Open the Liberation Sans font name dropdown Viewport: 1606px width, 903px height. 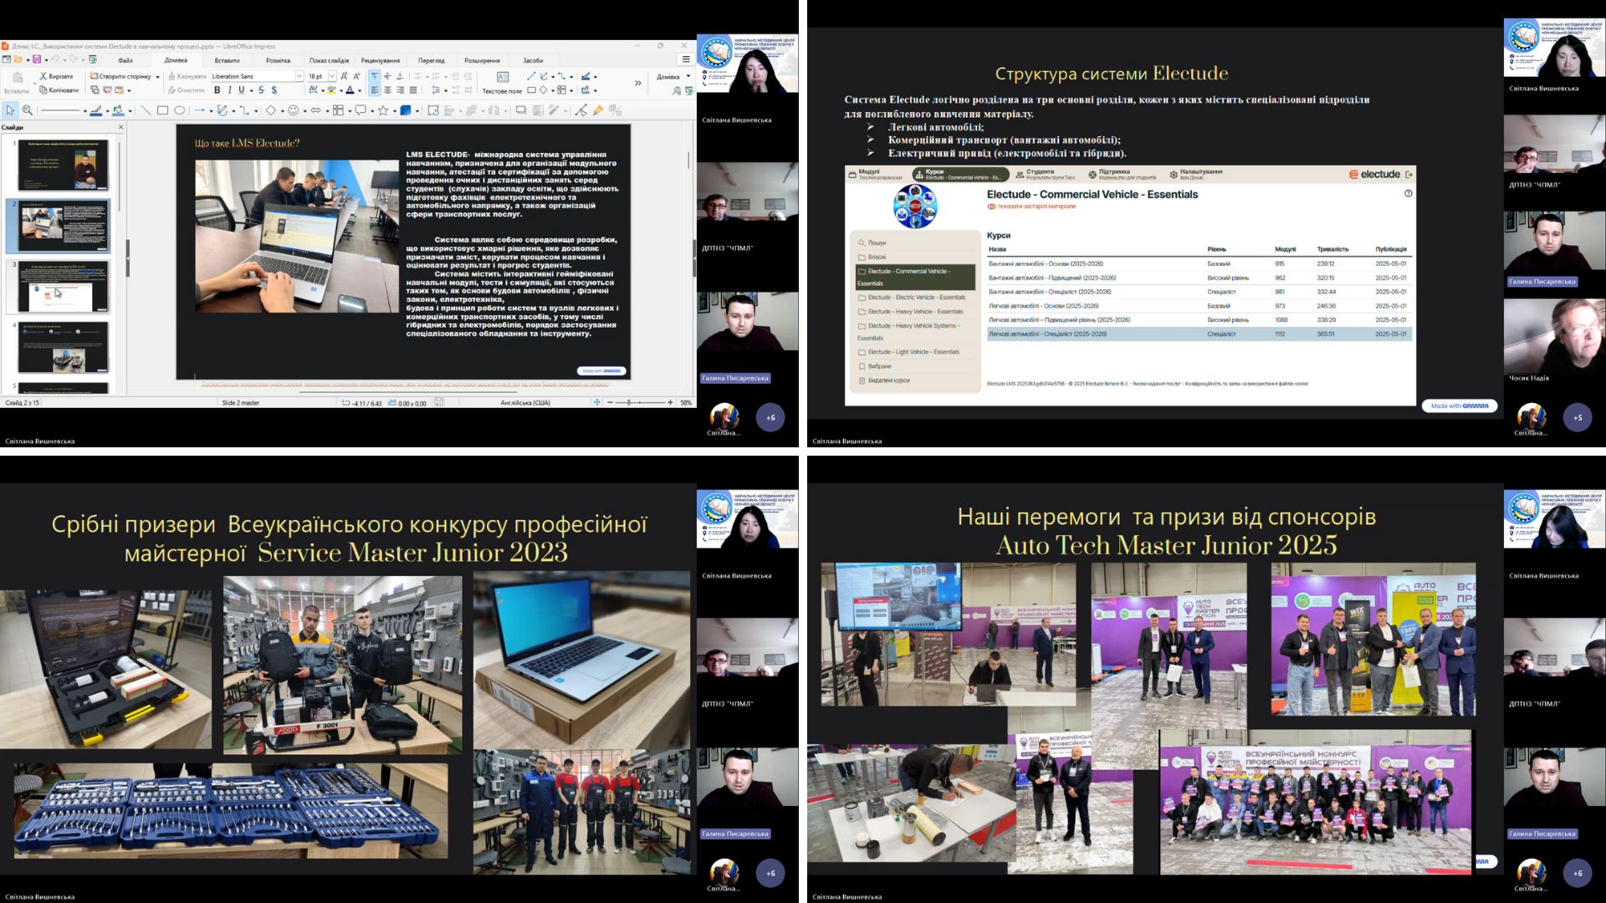point(299,76)
